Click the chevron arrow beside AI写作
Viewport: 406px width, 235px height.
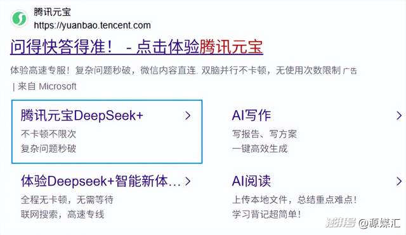[399, 115]
